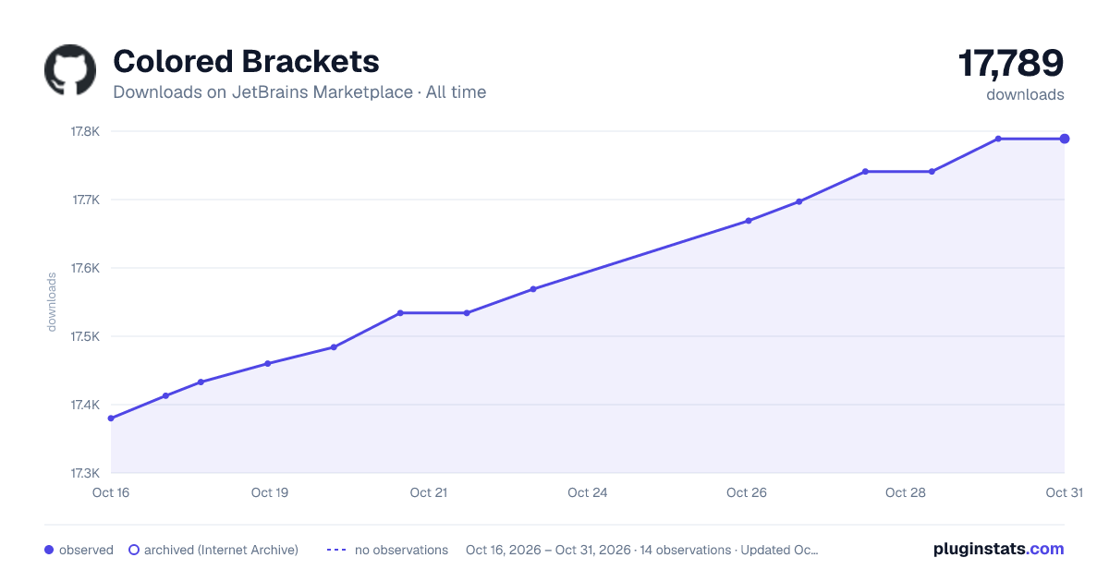The width and height of the screenshot is (1109, 582).
Task: Click the dashed no observations legend marker
Action: pos(336,550)
